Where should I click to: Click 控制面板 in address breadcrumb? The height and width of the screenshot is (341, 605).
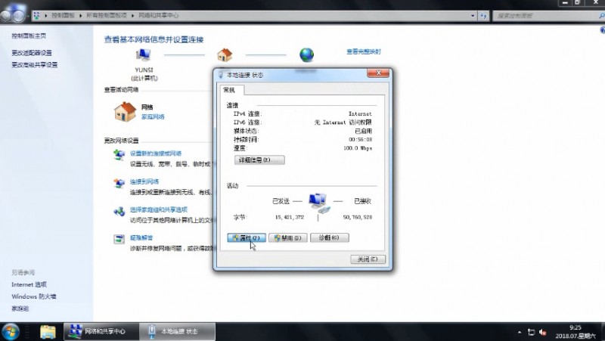[x=63, y=15]
